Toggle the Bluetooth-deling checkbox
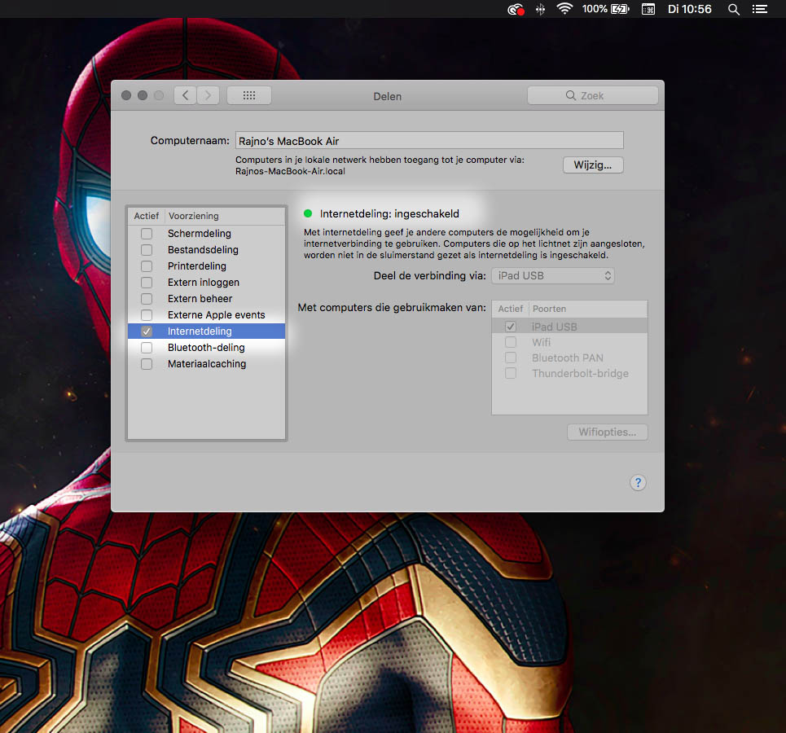This screenshot has width=786, height=733. pos(147,348)
